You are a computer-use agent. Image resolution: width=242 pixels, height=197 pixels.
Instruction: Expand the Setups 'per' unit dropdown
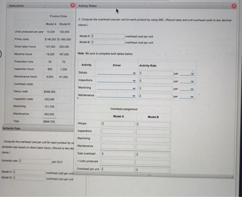tap(187, 74)
